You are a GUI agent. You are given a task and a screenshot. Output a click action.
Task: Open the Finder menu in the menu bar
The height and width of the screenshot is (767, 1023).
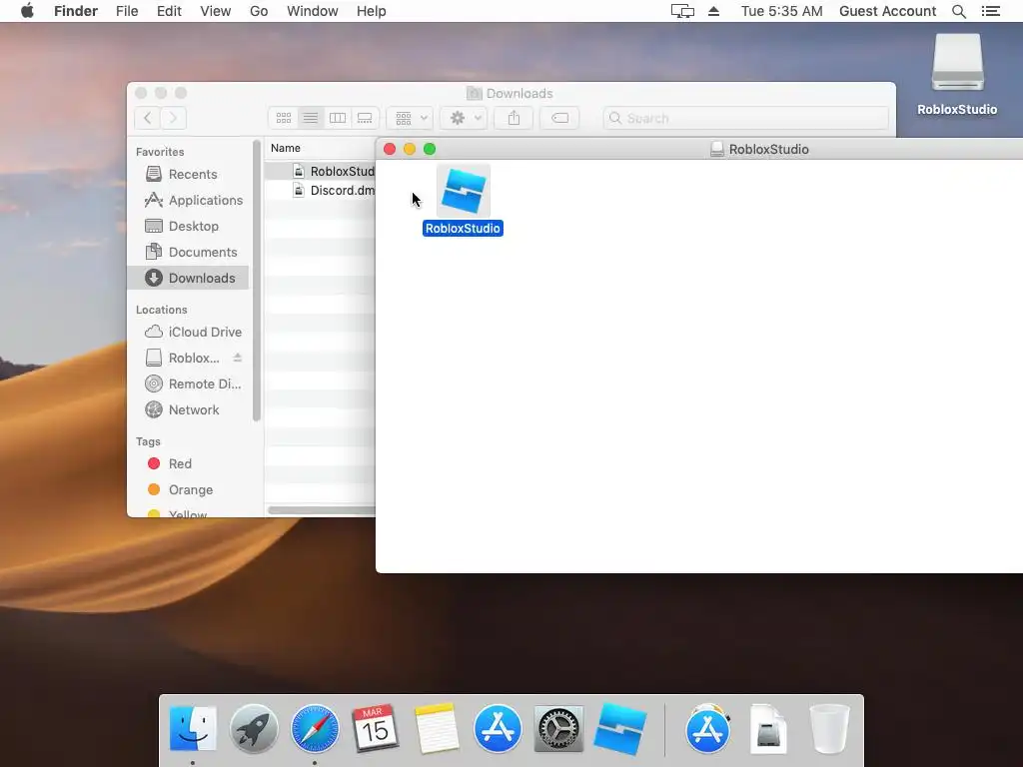point(76,11)
